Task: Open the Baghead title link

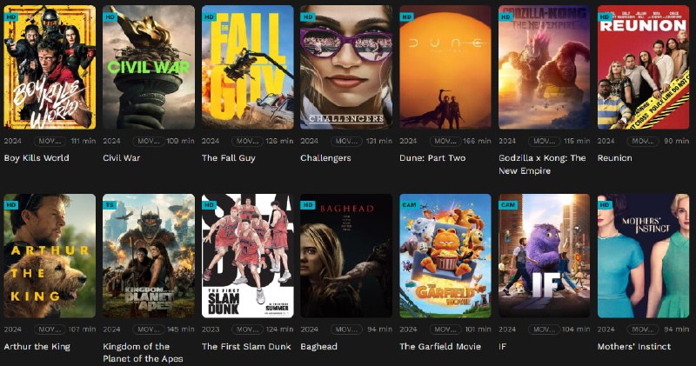Action: [x=320, y=346]
